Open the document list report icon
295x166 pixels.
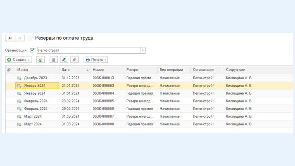click(x=54, y=60)
